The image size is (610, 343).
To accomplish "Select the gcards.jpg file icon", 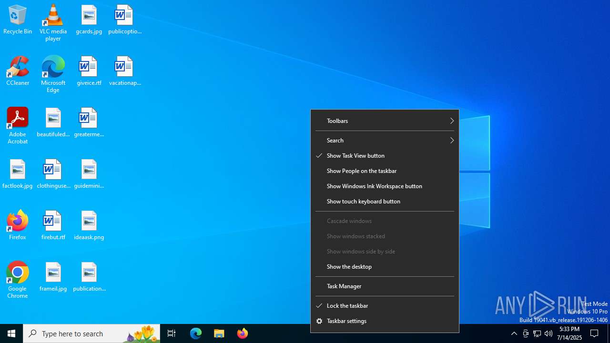I will pyautogui.click(x=89, y=20).
